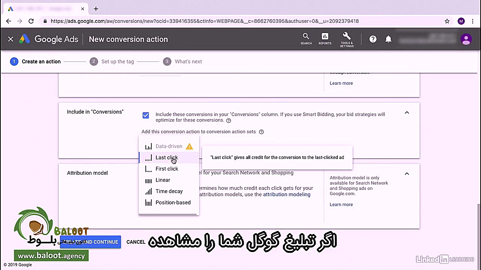Open the notifications bell
The width and height of the screenshot is (481, 270).
[389, 39]
